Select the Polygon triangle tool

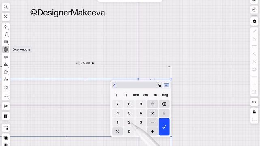coord(6,64)
